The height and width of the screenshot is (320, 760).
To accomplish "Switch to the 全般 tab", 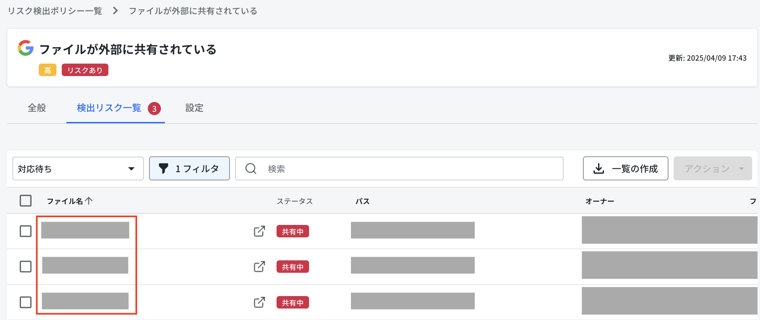I will coord(37,108).
